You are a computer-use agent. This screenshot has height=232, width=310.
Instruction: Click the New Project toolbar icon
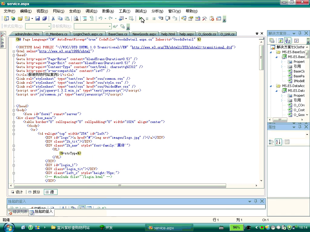(x=6, y=18)
